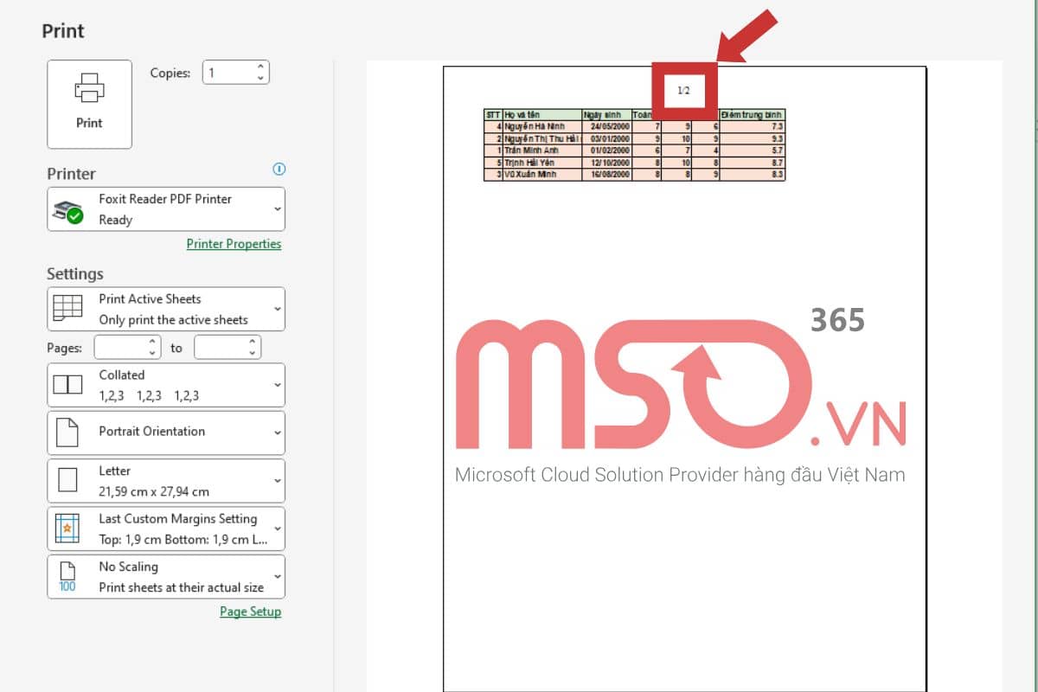Viewport: 1038px width, 692px height.
Task: Click the Print heading text
Action: (63, 31)
